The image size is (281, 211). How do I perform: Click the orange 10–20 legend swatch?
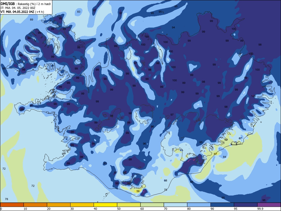(35, 205)
